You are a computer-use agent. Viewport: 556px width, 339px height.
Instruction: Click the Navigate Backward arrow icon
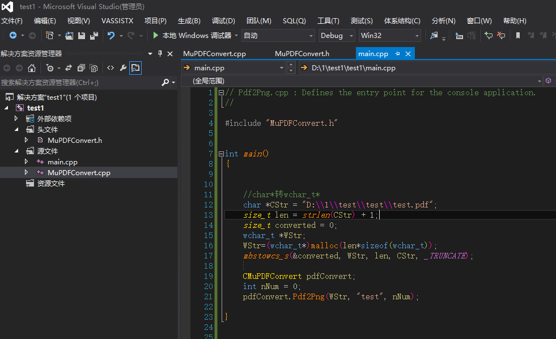[12, 36]
